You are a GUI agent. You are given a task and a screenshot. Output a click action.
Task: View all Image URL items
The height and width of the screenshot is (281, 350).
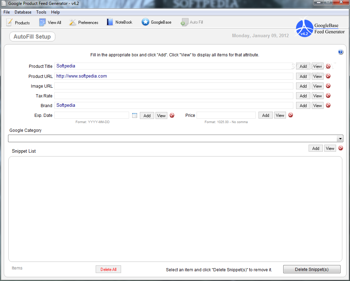pos(317,86)
